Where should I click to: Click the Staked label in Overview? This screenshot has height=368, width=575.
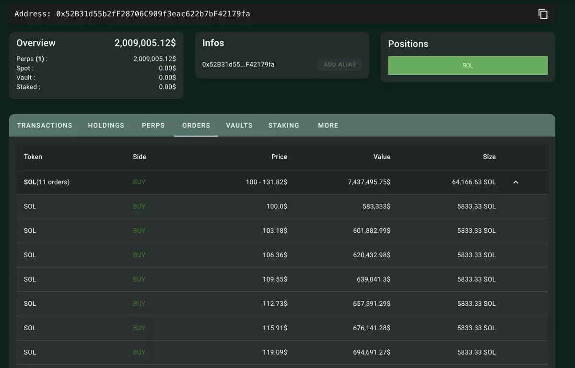pos(28,87)
